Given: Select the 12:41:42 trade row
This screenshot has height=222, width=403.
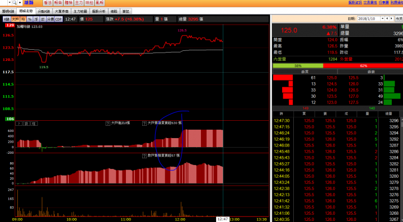Looking at the screenshot, I should point(337,201).
